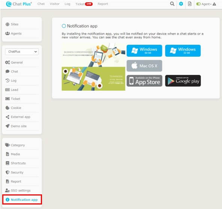Open the Google Play download button
222x209 pixels.
(183, 81)
